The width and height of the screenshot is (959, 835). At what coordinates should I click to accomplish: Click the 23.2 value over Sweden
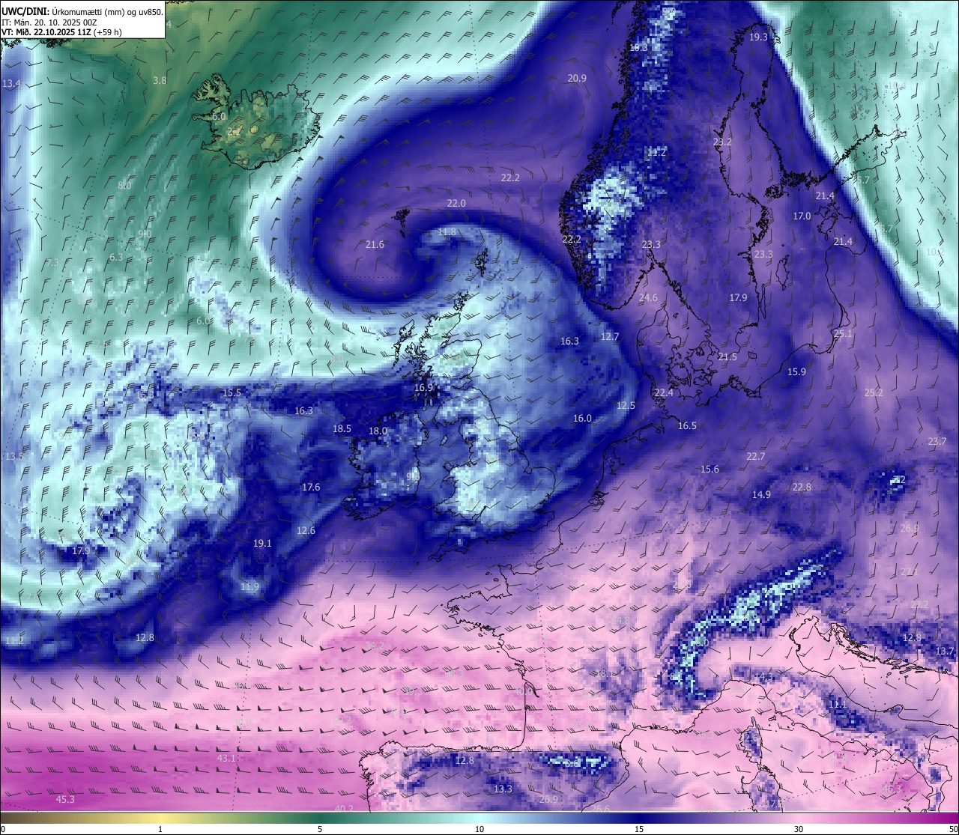tap(722, 142)
